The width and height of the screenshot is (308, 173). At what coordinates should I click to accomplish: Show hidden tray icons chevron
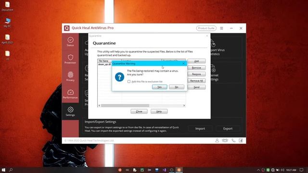(258, 170)
